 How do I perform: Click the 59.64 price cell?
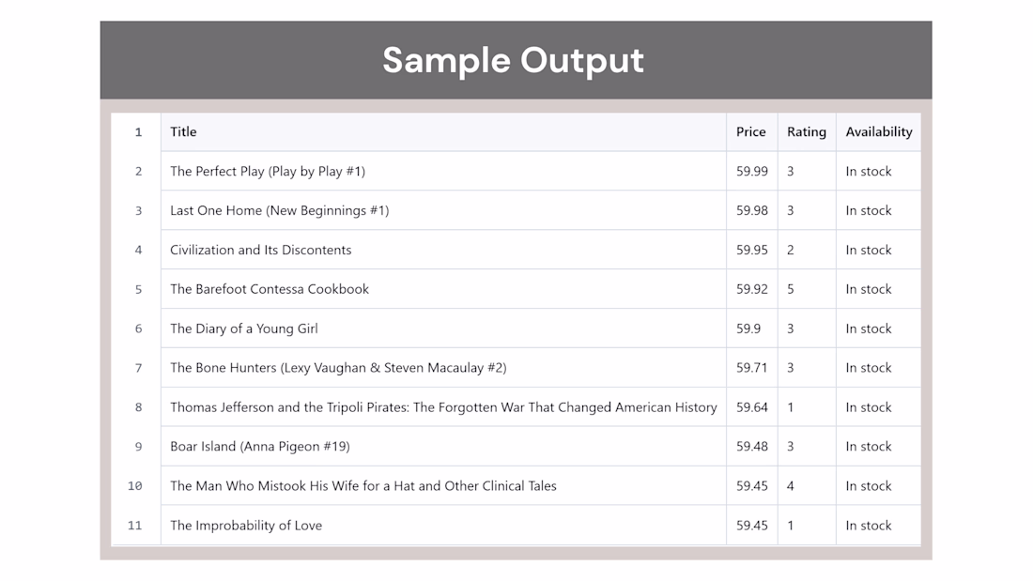tap(751, 407)
